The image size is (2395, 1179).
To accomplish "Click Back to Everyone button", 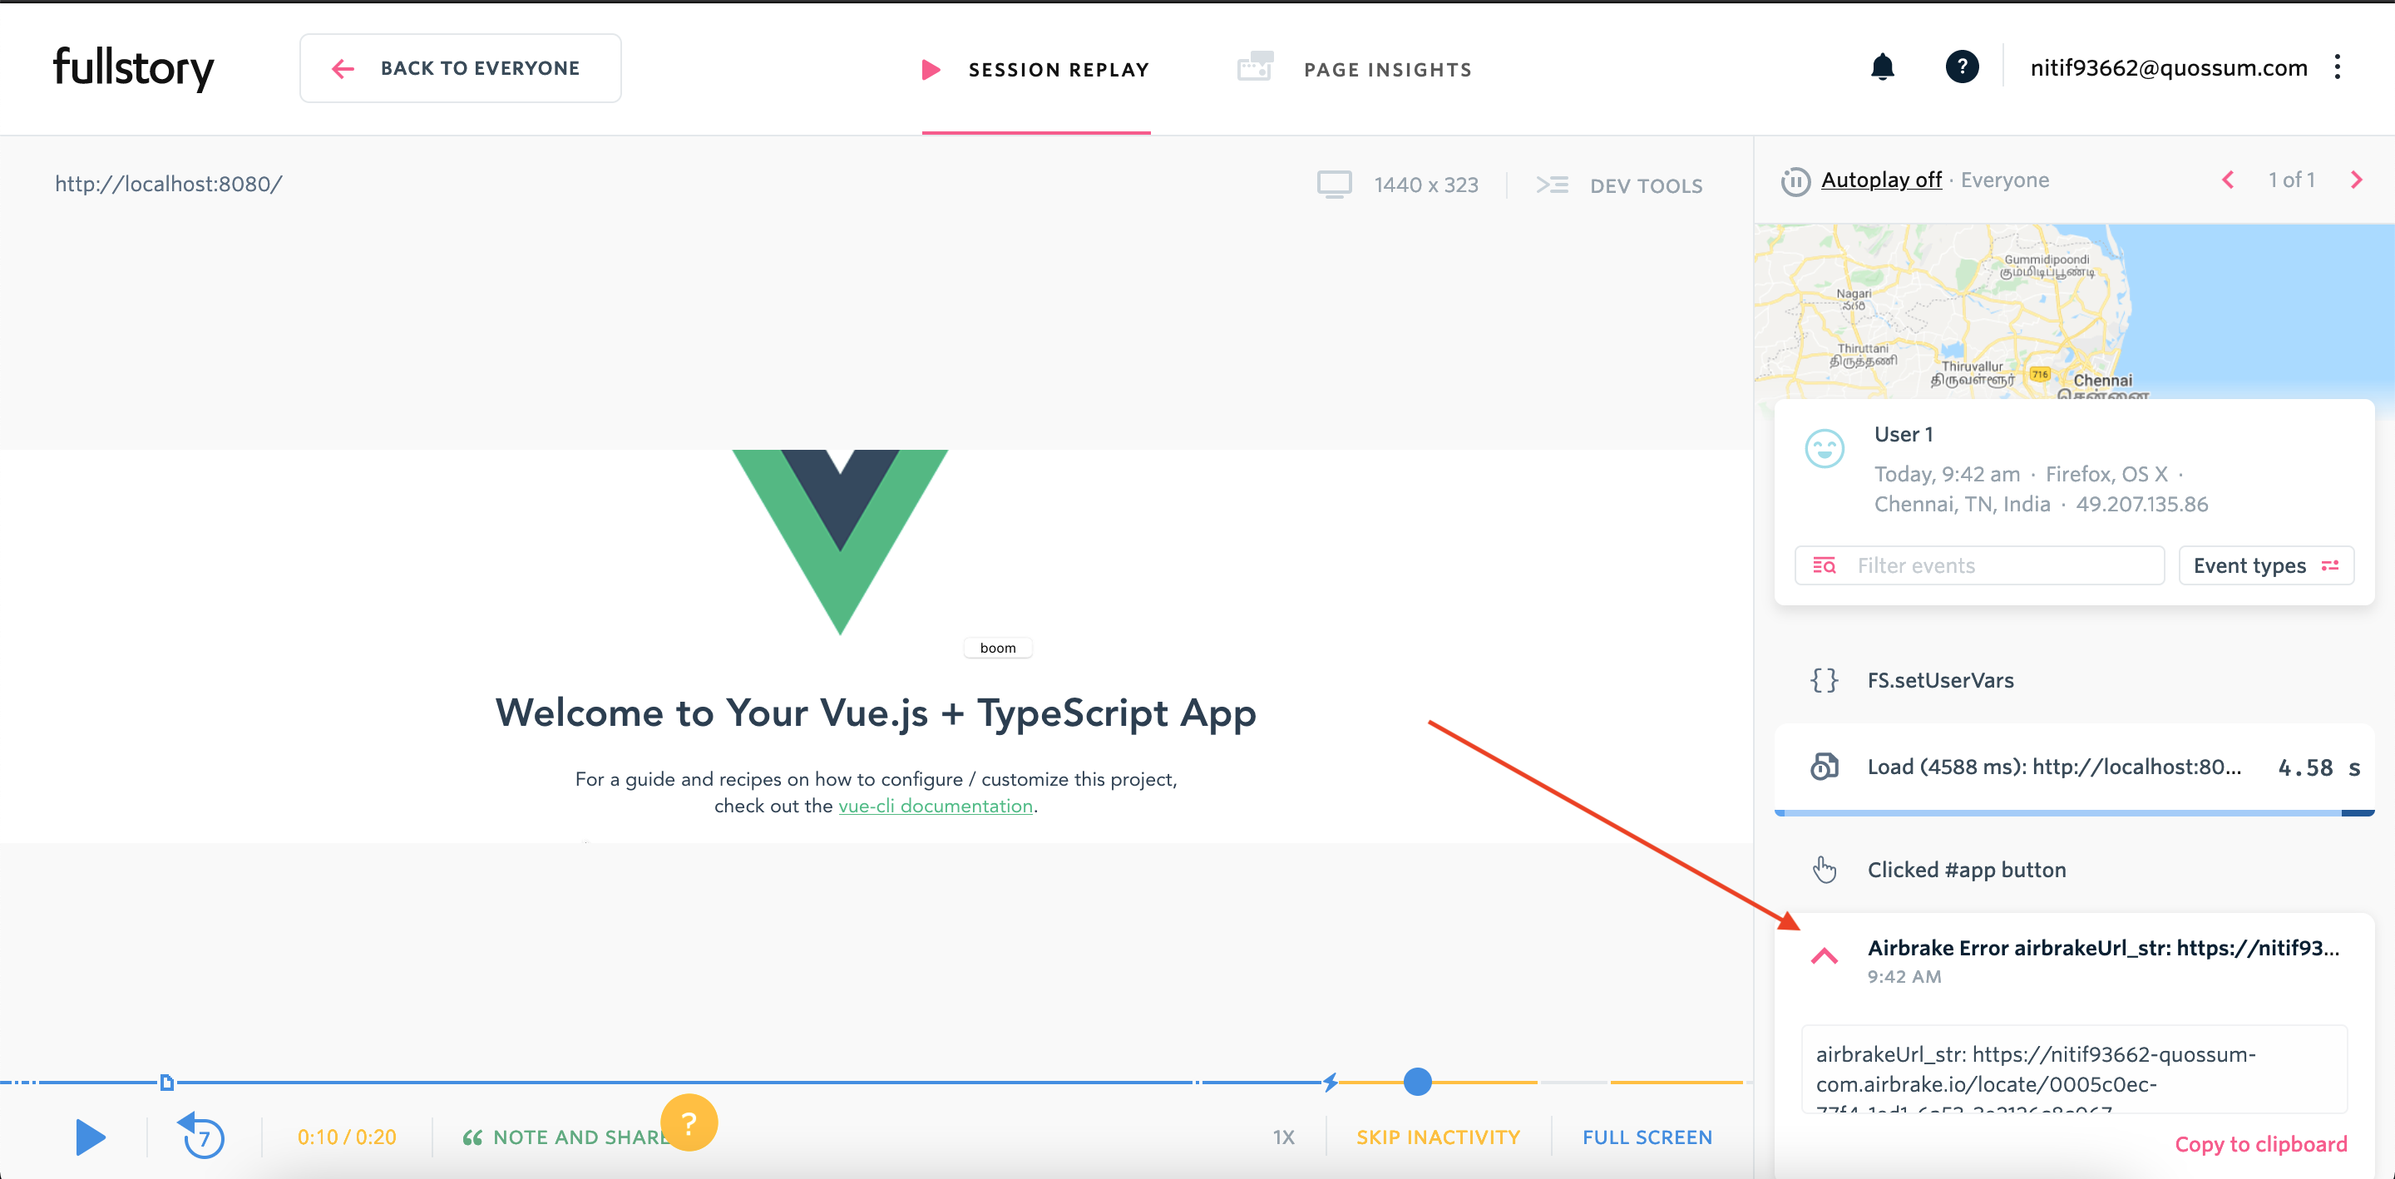I will click(460, 67).
